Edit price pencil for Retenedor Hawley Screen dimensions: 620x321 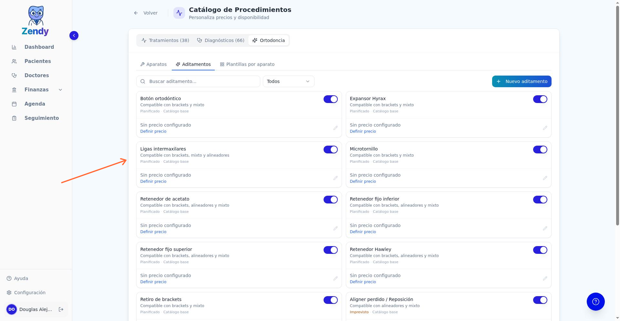click(545, 278)
